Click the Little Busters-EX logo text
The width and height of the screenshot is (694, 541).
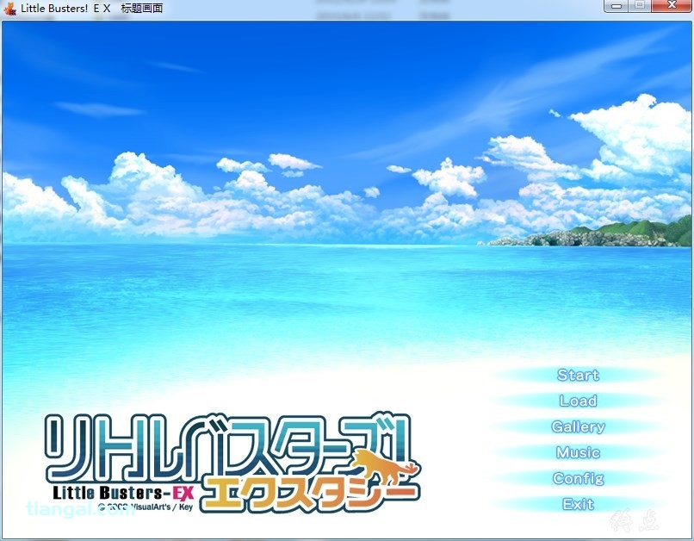click(x=123, y=493)
